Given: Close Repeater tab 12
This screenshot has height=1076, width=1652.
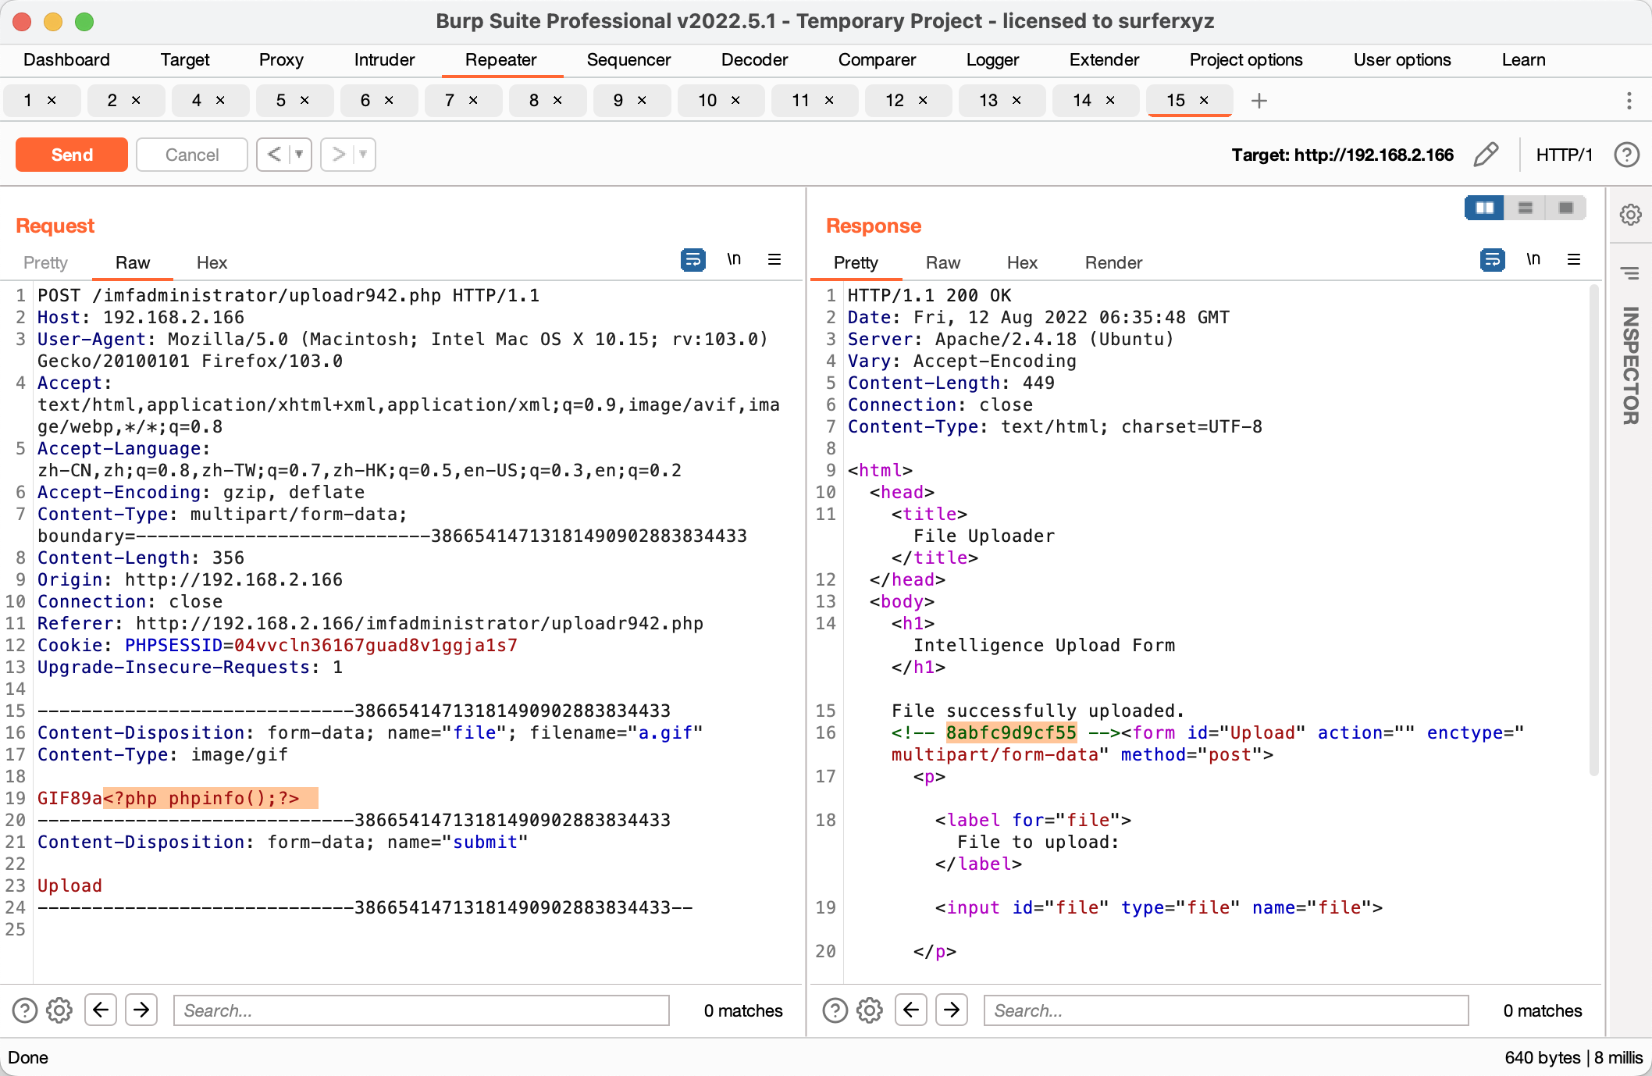Looking at the screenshot, I should click(x=923, y=101).
